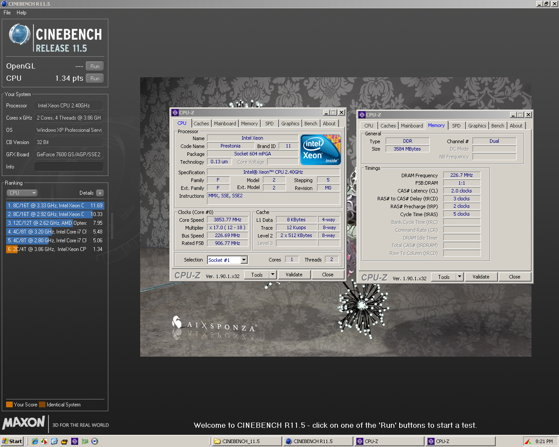Select ranking row 1 with score 11.69

tap(55, 206)
